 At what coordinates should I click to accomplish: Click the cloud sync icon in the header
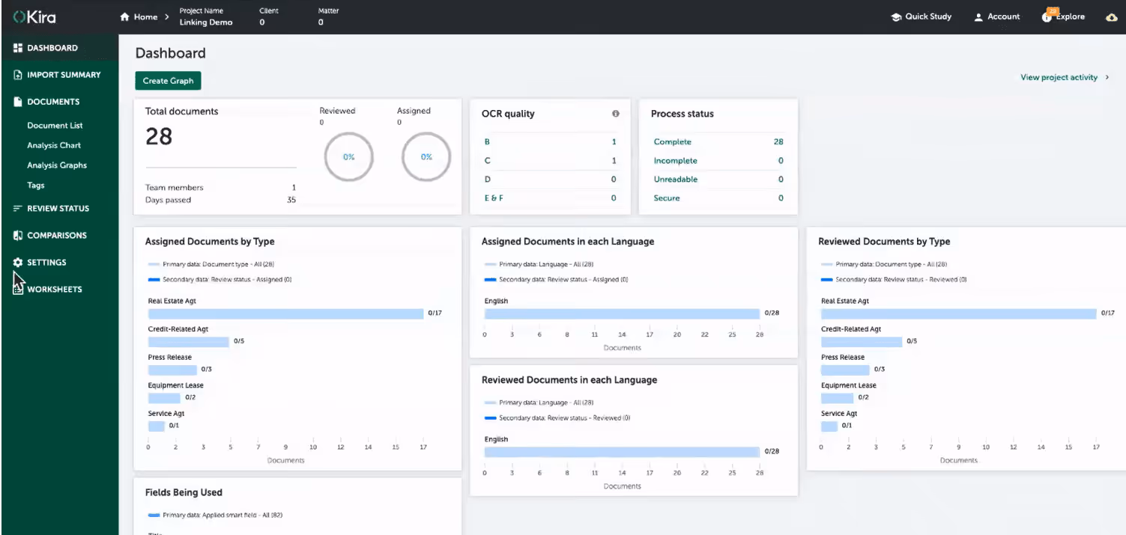pyautogui.click(x=1112, y=16)
